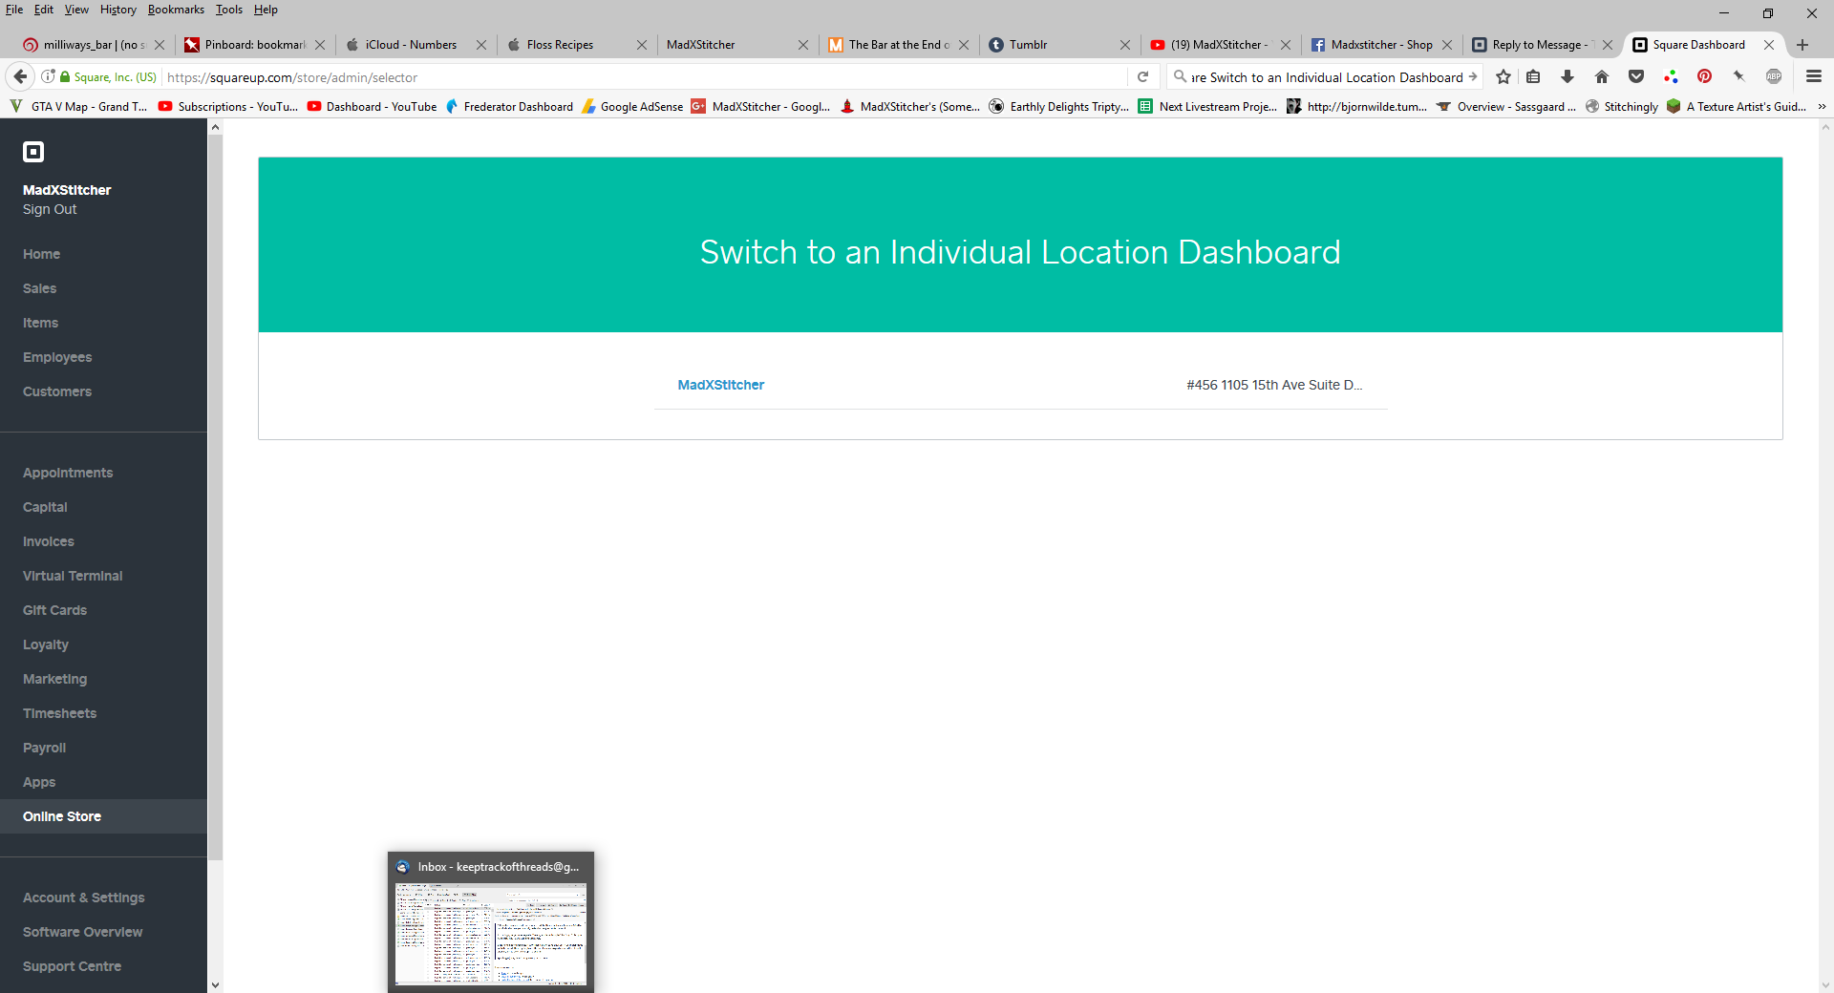
Task: Click the Pinboard pin extension icon
Action: tap(1739, 77)
